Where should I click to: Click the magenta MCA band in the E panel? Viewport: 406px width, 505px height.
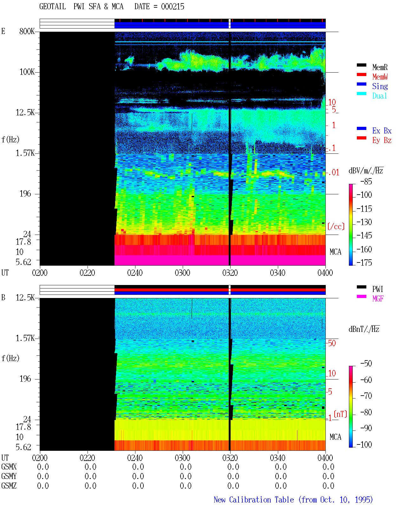click(x=220, y=260)
